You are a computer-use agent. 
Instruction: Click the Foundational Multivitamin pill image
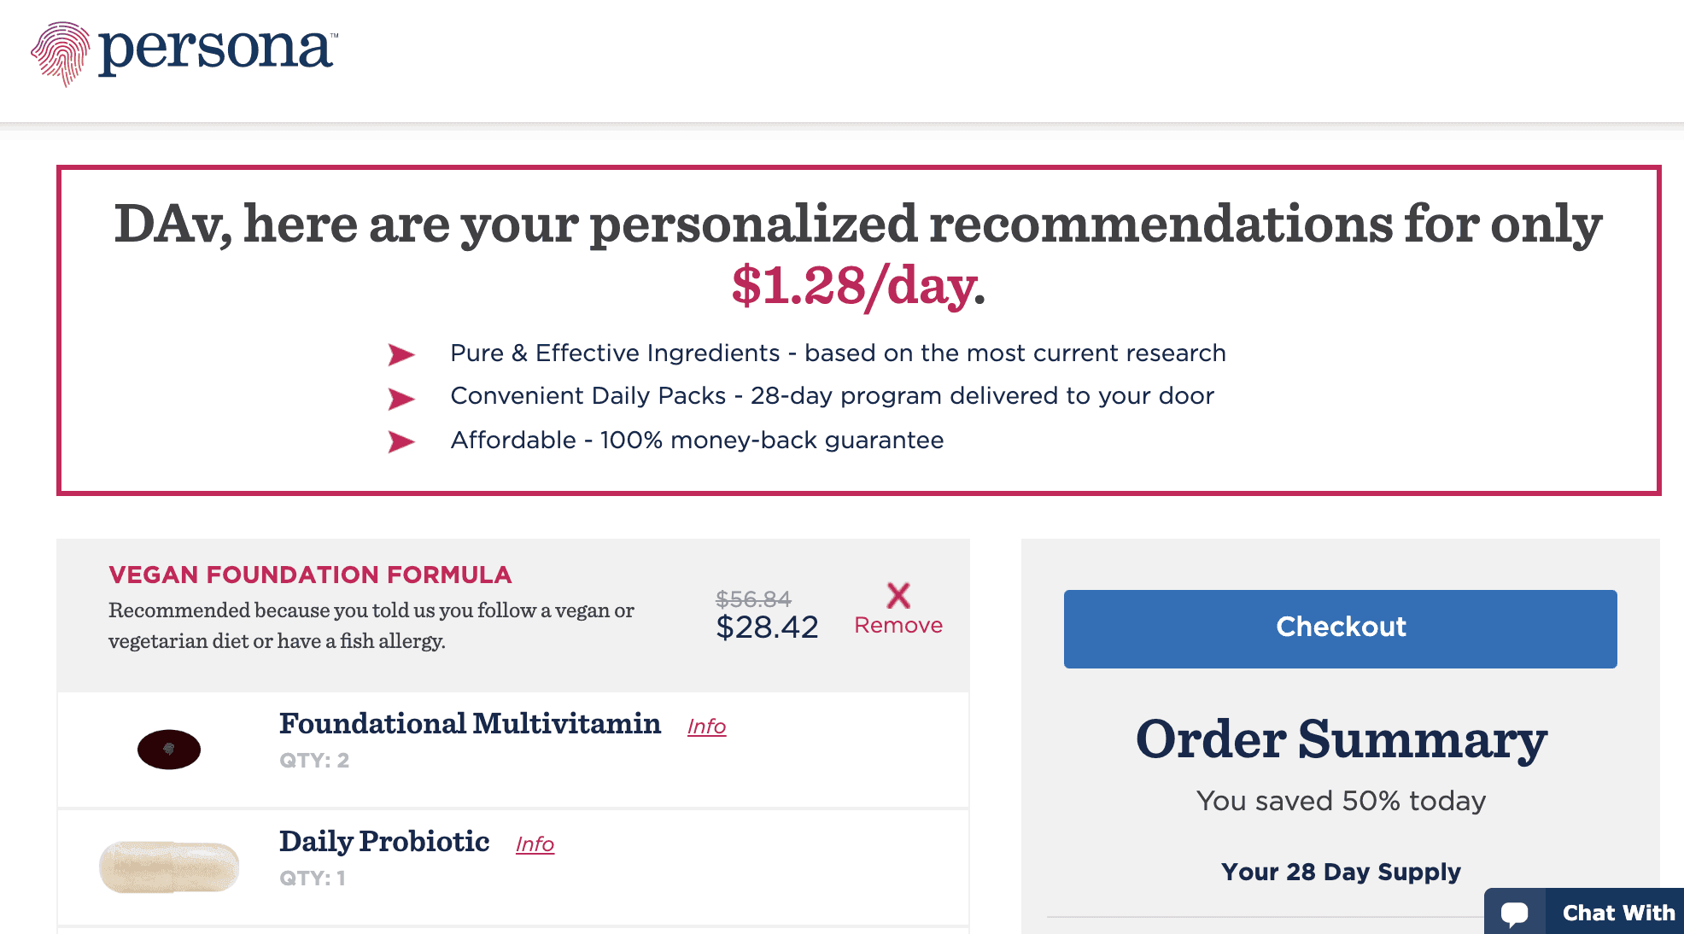(169, 749)
